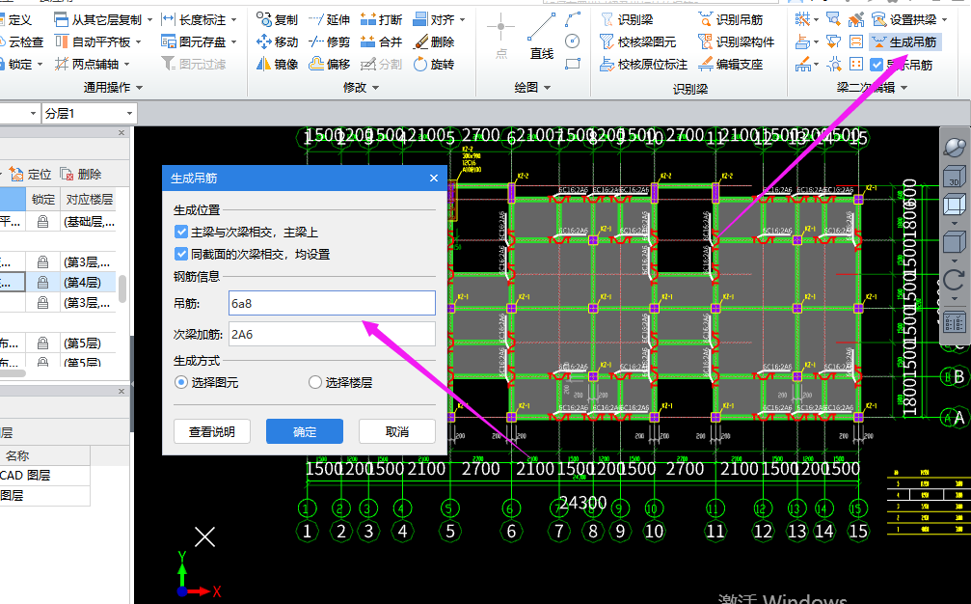
Task: Click 确定 button in dialog
Action: click(305, 431)
